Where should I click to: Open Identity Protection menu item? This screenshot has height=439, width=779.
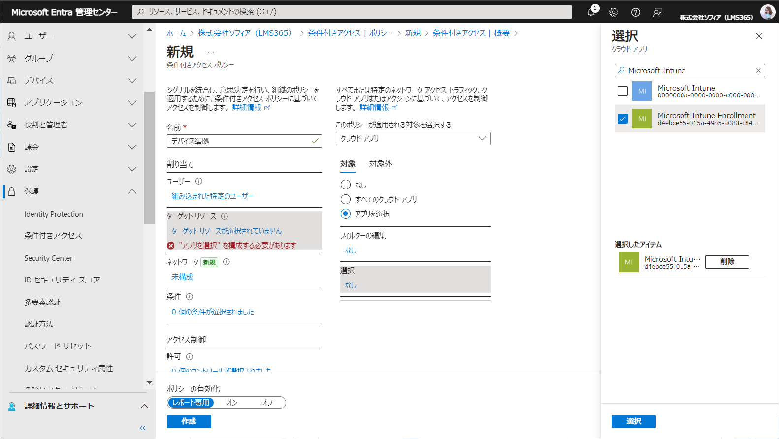click(54, 214)
